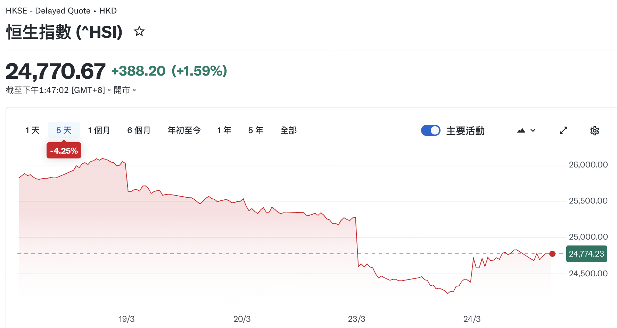Switch to 1 個月 range
The height and width of the screenshot is (328, 617).
point(99,130)
